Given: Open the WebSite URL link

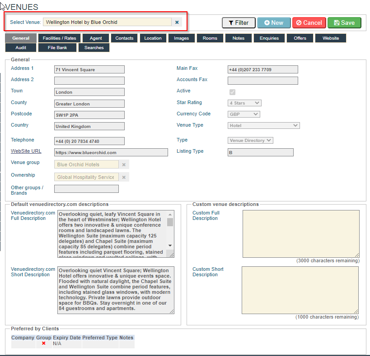Looking at the screenshot, I should pos(26,151).
